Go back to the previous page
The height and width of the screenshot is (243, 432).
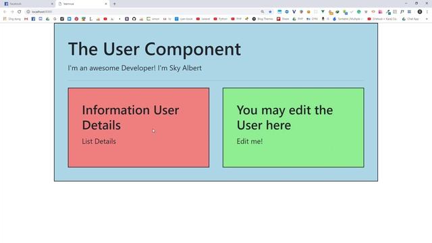point(5,12)
